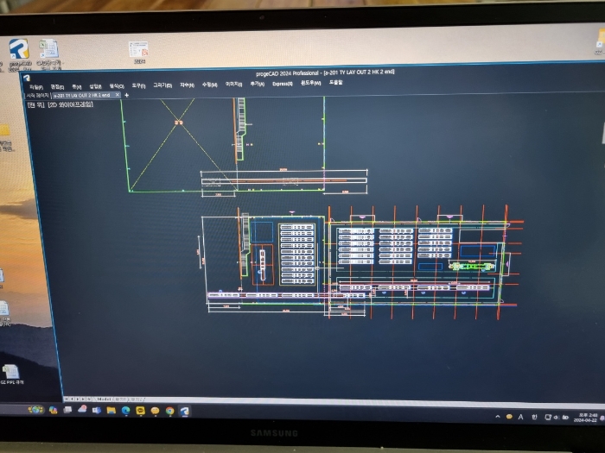
Task: Click the [평면] view control label
Action: [36, 104]
